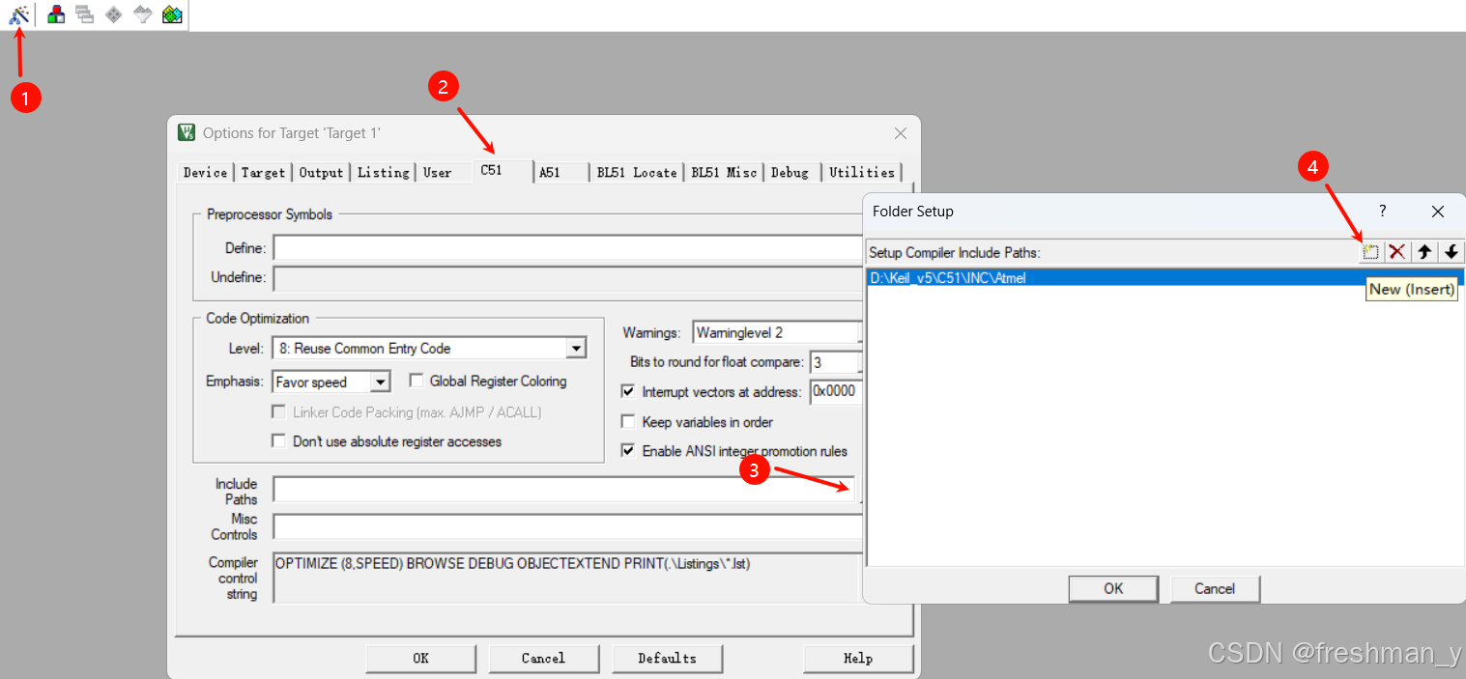The image size is (1466, 679).
Task: Click the Bits to round field
Action: tap(835, 362)
